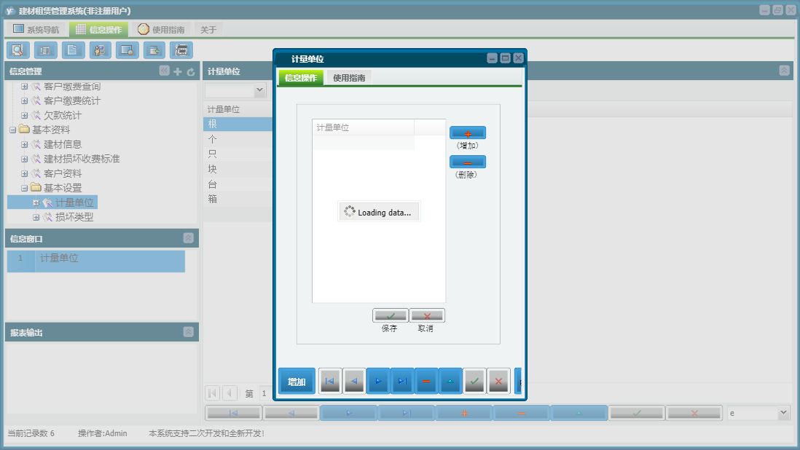Expand the 损坏类型 tree node

click(36, 217)
